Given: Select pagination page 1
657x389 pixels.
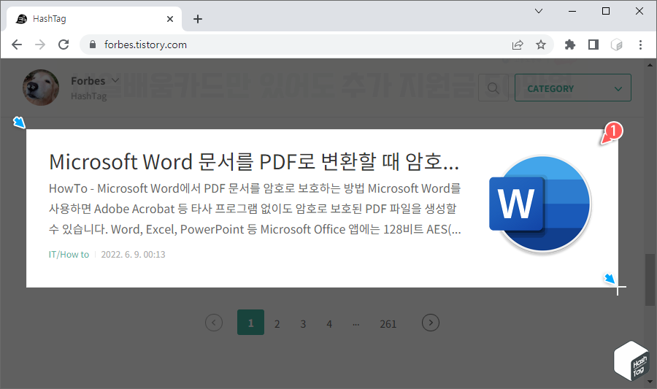Looking at the screenshot, I should [250, 323].
